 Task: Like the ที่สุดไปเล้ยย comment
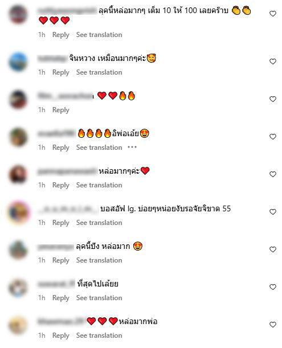[x=273, y=287]
